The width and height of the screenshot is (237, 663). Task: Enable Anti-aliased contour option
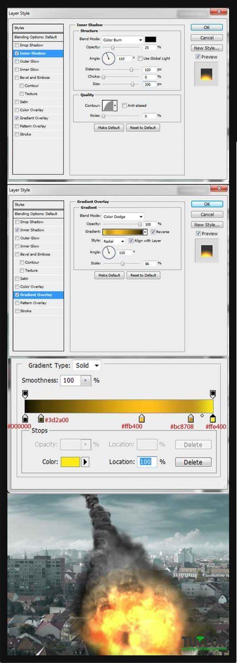(124, 105)
